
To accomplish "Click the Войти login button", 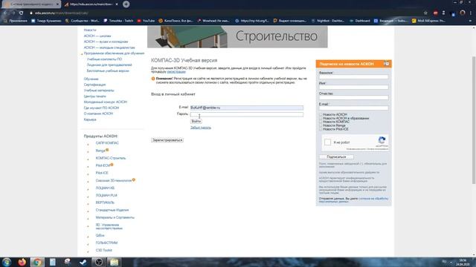I will point(196,121).
